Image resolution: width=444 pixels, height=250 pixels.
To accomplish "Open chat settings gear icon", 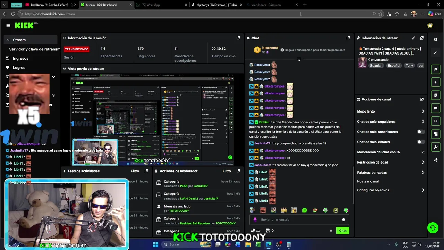I will tap(331, 231).
